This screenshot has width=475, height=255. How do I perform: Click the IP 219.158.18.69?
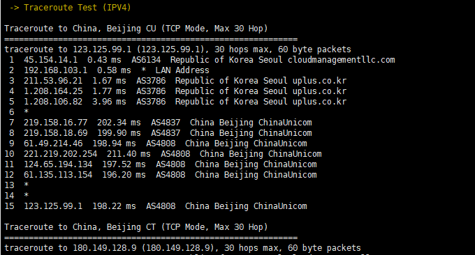coord(55,133)
